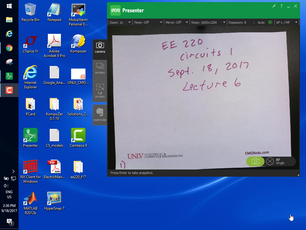Image resolution: width=306 pixels, height=230 pixels.
Task: Open the PCard folder
Action: [x=30, y=107]
